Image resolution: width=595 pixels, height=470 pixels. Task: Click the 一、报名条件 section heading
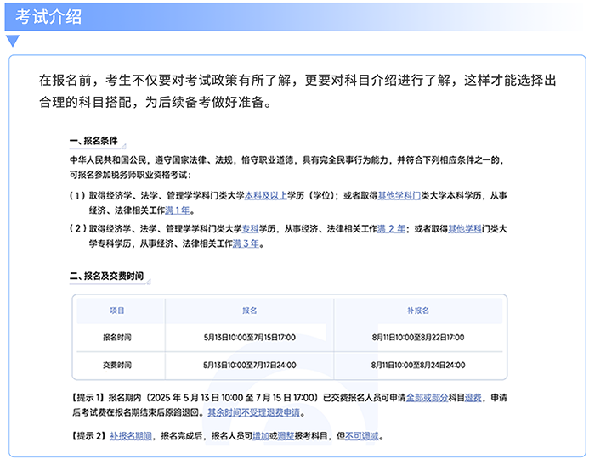[x=93, y=141]
